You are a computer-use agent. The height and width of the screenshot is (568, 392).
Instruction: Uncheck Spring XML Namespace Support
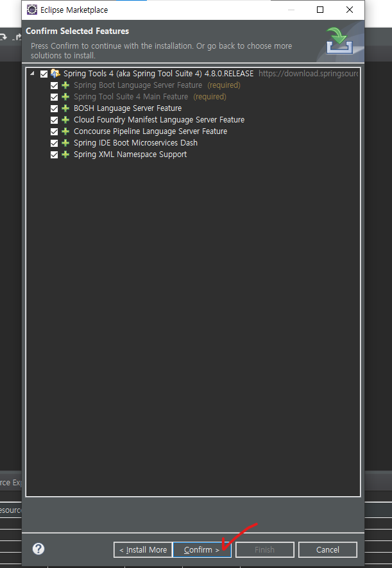[x=54, y=155]
